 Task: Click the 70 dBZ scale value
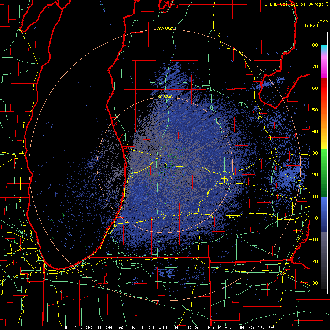pos(315,67)
